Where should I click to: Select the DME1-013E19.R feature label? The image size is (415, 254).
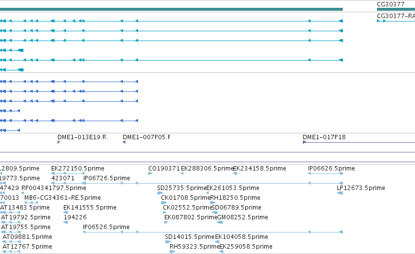pyautogui.click(x=82, y=137)
